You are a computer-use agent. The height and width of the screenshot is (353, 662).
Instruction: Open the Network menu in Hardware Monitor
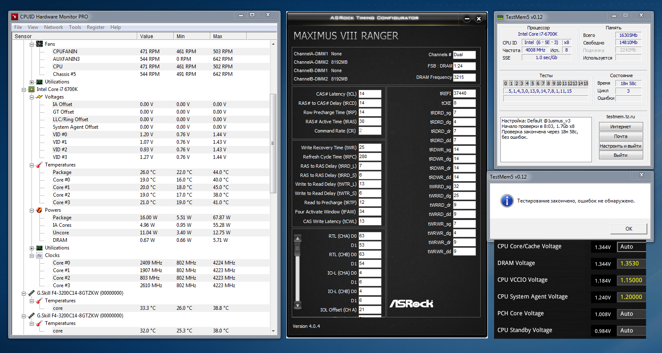(54, 27)
